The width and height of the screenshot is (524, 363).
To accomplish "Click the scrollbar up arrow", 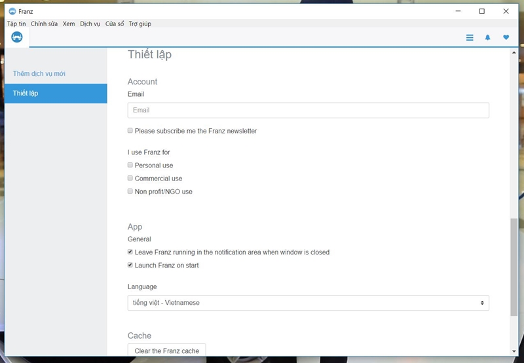I will pyautogui.click(x=514, y=53).
